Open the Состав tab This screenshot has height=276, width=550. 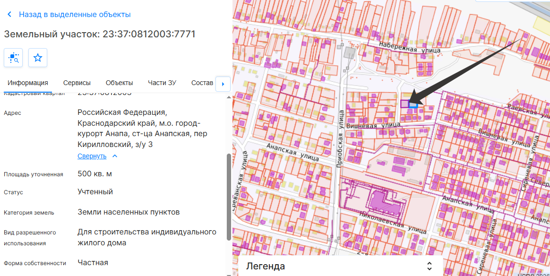(x=202, y=83)
